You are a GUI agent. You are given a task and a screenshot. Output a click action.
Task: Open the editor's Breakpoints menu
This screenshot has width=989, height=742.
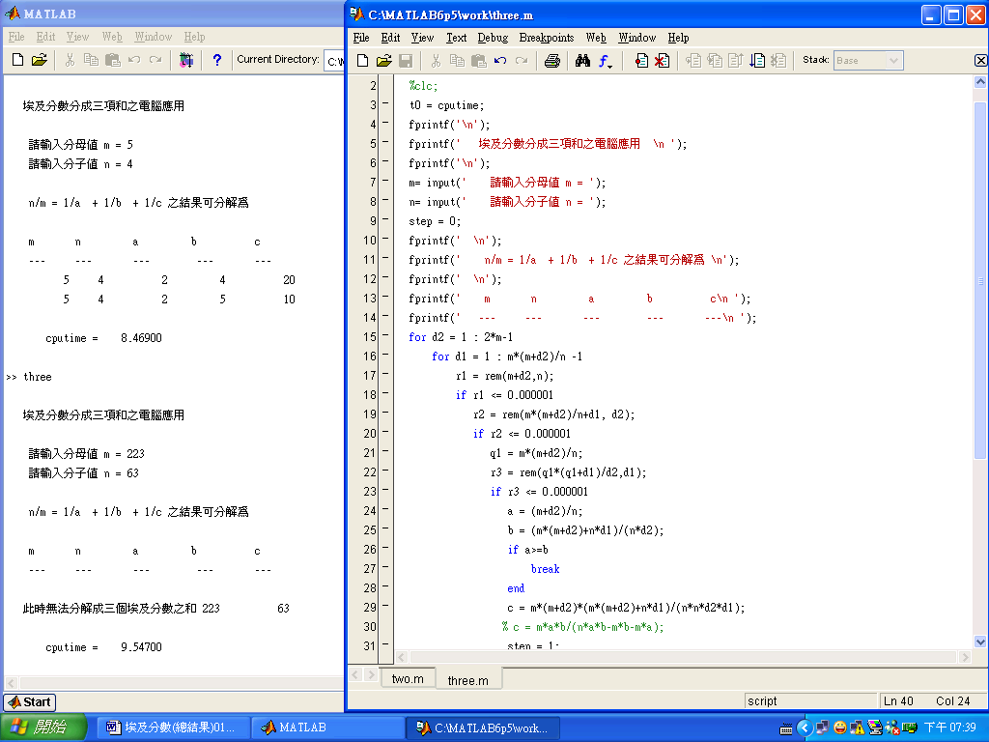547,38
